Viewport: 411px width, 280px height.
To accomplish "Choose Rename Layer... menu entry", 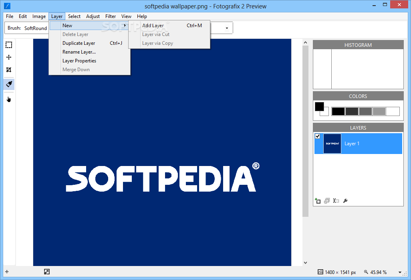I will click(89, 52).
